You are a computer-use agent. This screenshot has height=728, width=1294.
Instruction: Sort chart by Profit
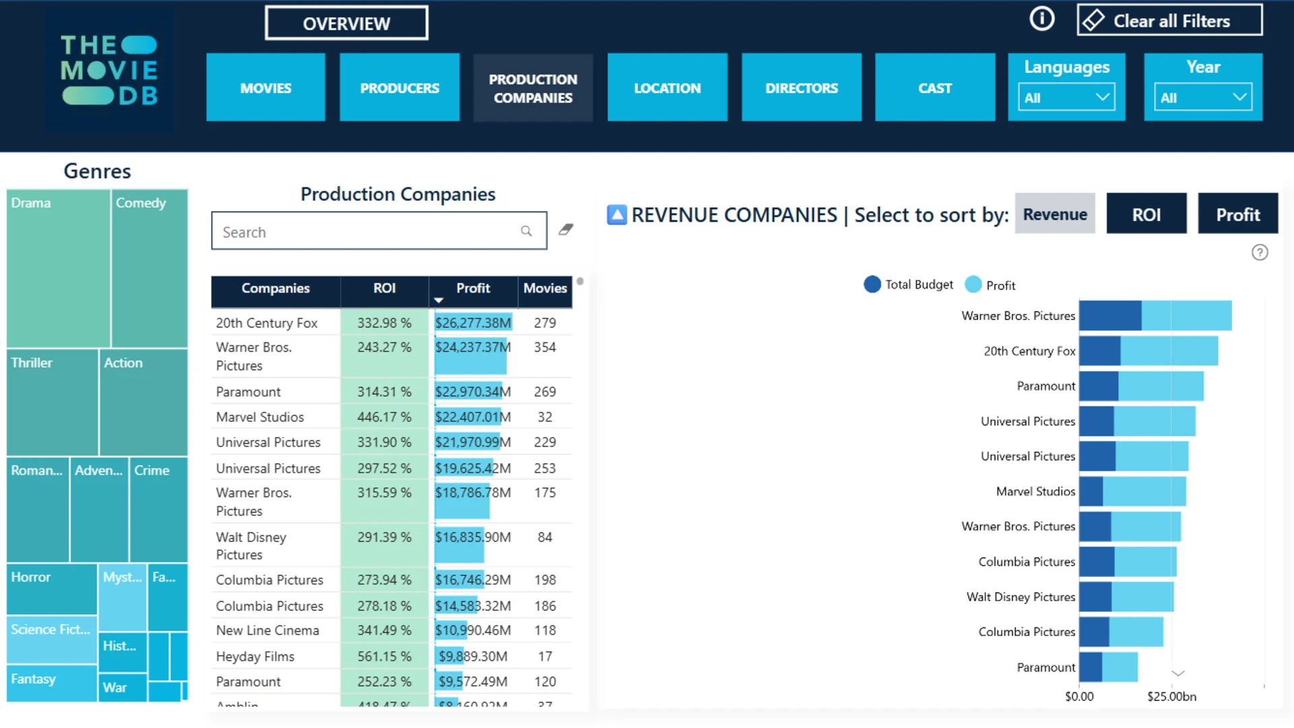1237,214
